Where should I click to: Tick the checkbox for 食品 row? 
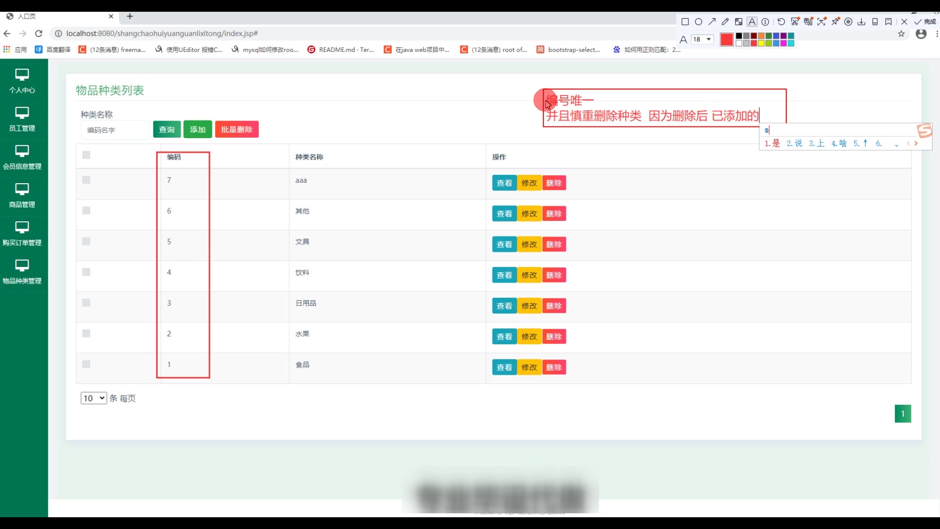(86, 364)
